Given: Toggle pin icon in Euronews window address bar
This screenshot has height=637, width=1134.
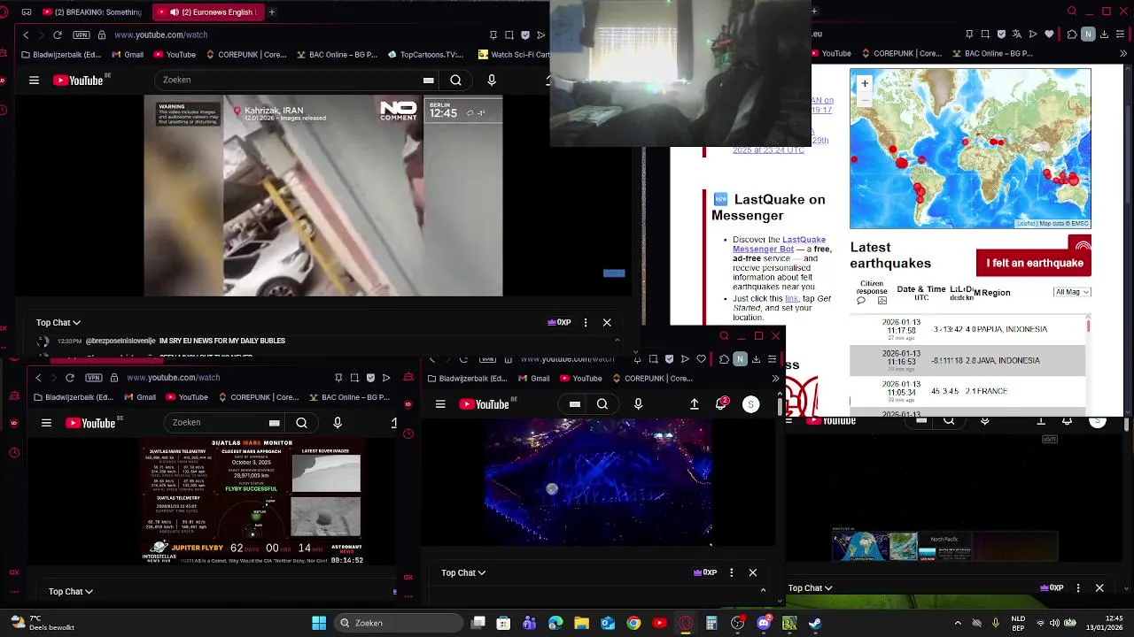Looking at the screenshot, I should pyautogui.click(x=493, y=35).
